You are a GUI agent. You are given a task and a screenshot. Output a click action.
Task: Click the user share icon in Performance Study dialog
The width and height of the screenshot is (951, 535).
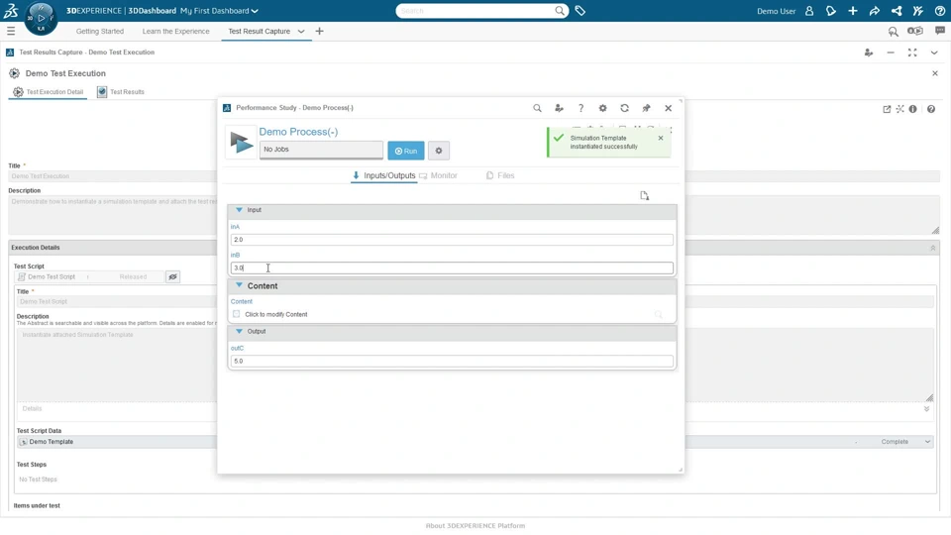point(559,108)
